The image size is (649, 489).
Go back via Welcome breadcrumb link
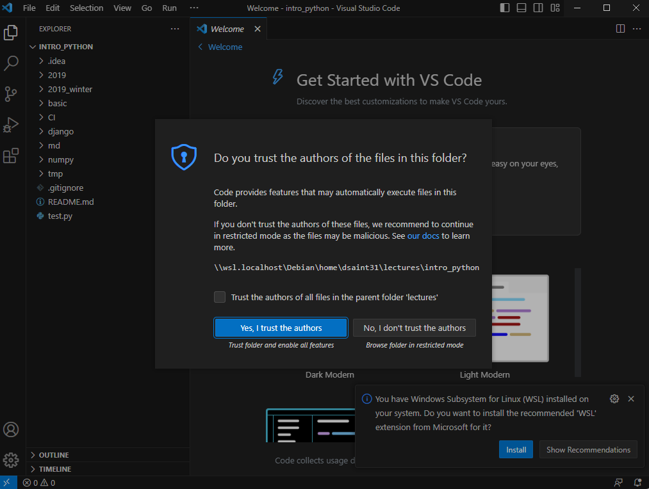220,47
